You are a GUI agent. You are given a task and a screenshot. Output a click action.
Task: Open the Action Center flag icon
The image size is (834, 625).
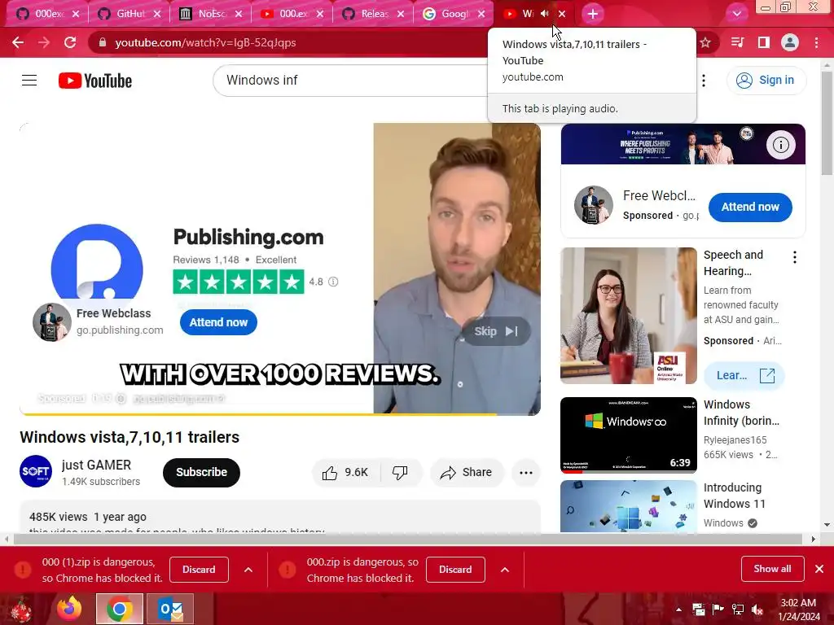[x=718, y=610]
